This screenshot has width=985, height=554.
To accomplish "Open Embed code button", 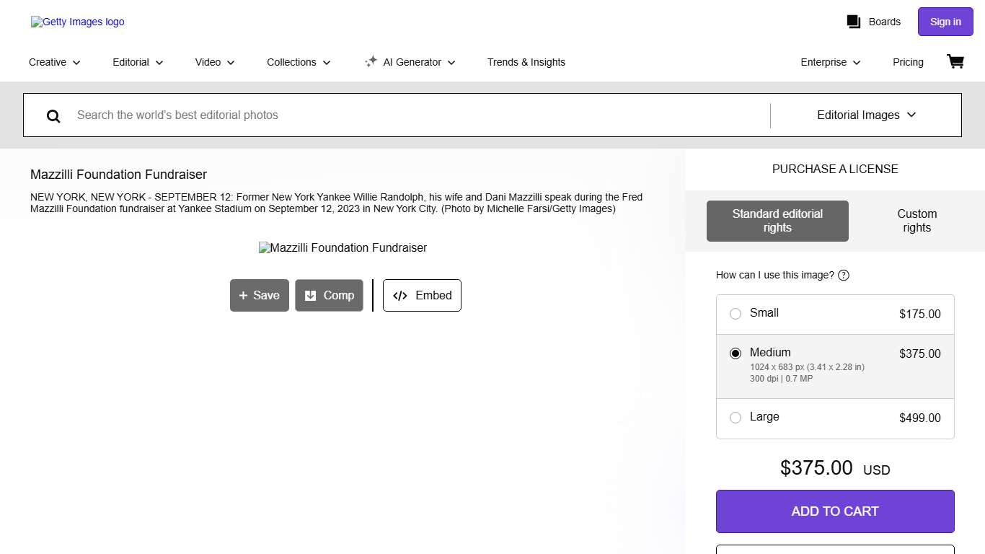I will pos(422,295).
